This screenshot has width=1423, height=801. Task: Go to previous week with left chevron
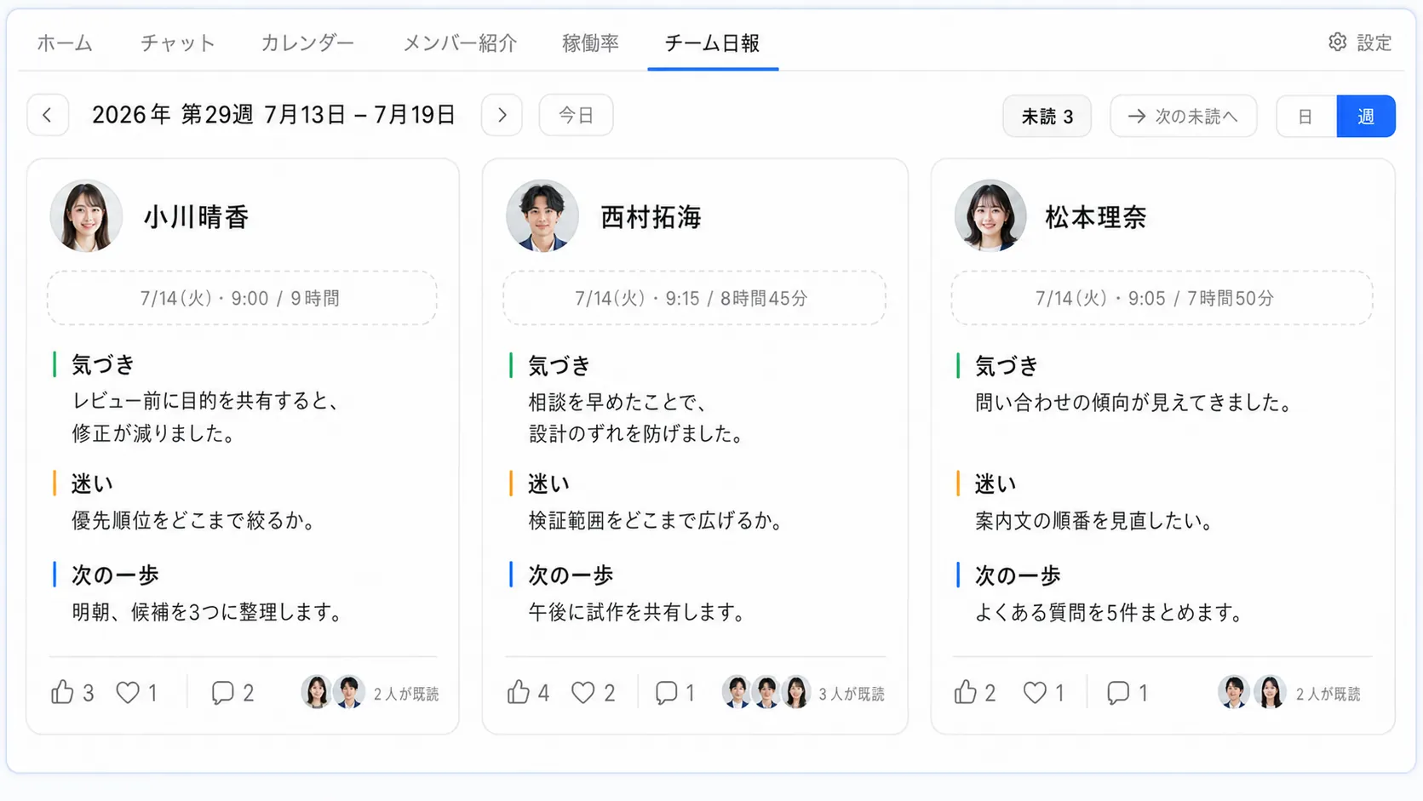point(48,115)
